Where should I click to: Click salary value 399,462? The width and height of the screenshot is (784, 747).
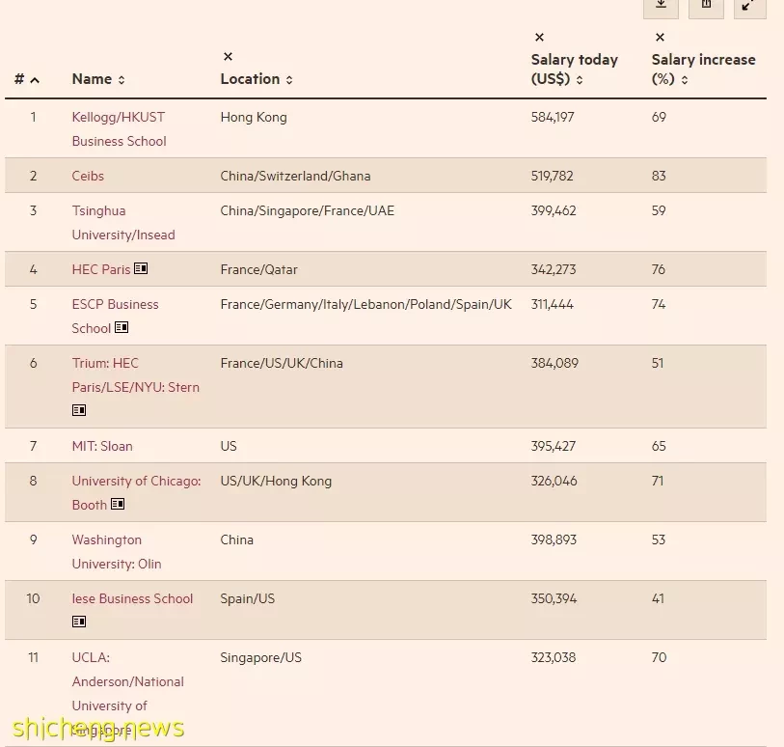click(x=554, y=210)
